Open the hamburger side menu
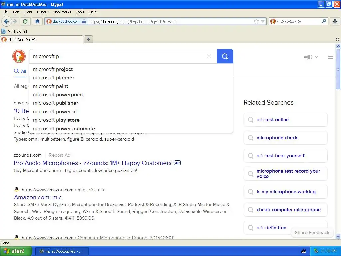Screen dimensions: 341x256 pos(331,57)
